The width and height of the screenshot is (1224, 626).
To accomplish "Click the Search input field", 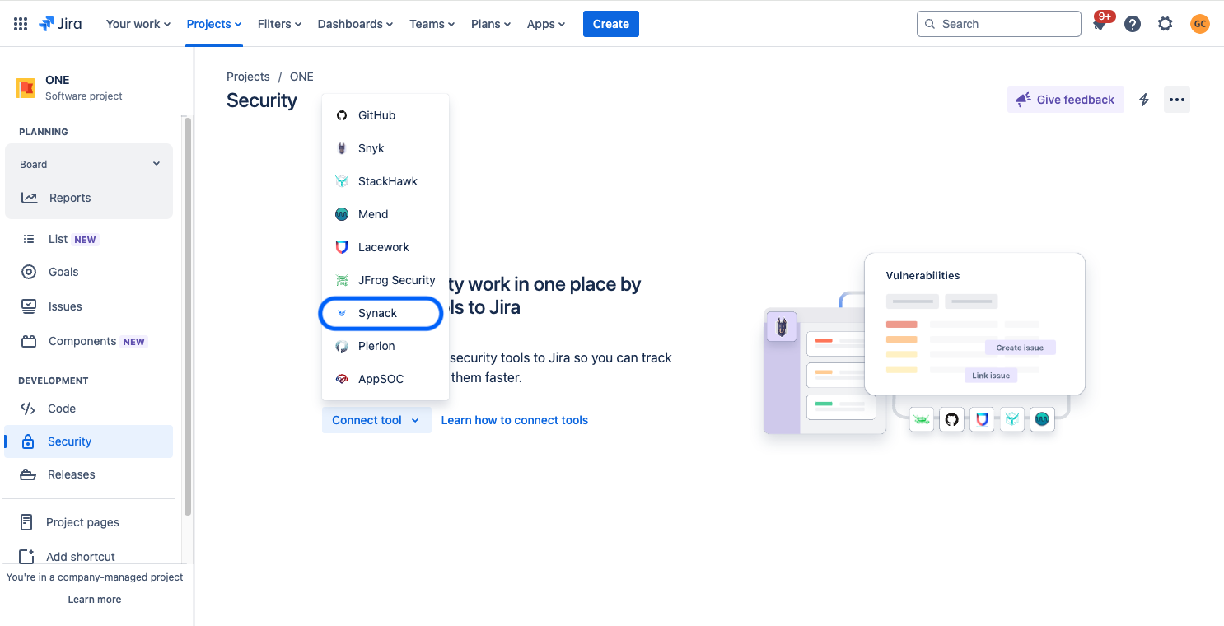I will click(x=998, y=23).
